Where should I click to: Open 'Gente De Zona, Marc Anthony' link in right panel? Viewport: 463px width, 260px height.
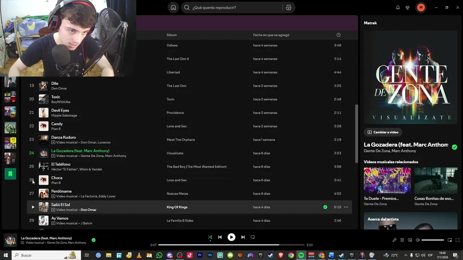point(390,151)
